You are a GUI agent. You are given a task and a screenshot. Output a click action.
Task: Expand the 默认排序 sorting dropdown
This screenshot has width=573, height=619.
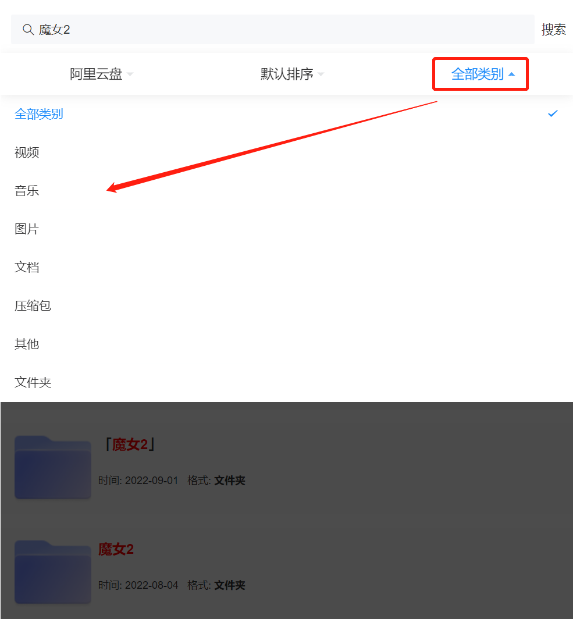(x=292, y=74)
